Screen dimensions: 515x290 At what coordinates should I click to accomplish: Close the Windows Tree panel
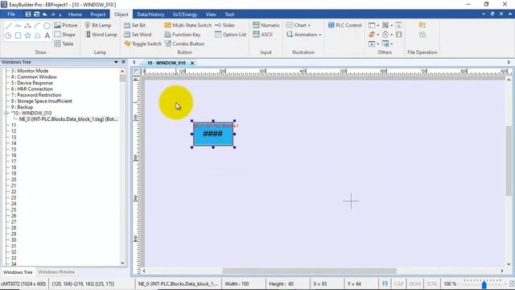(123, 62)
